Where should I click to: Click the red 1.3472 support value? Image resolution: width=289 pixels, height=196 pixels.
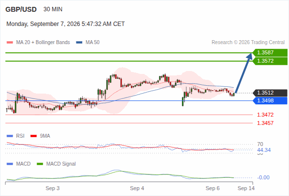click(x=265, y=115)
